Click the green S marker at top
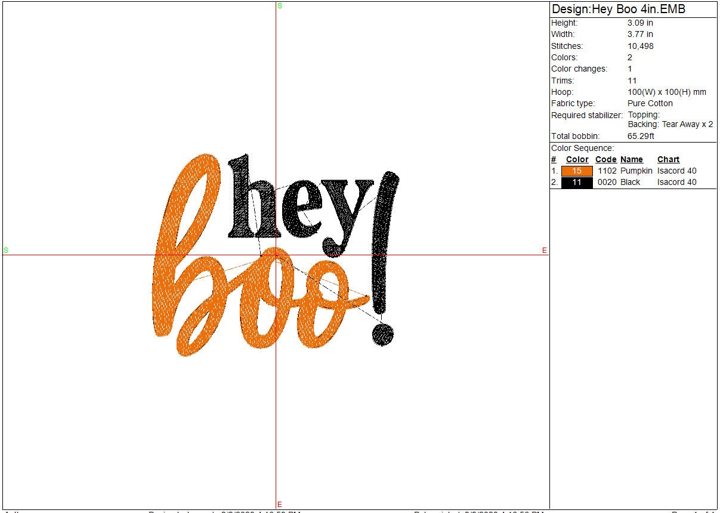720x513 pixels. [x=280, y=6]
